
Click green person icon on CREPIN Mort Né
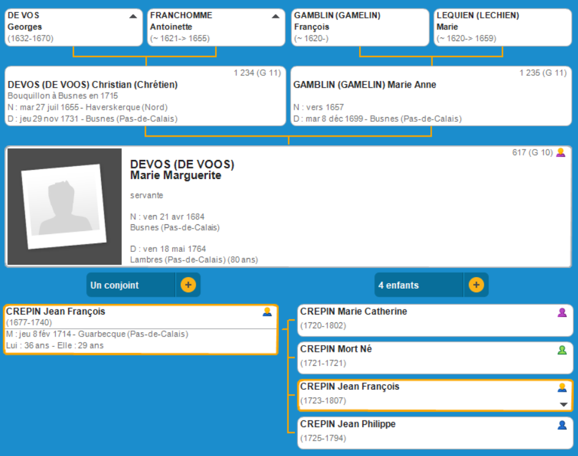pyautogui.click(x=562, y=350)
